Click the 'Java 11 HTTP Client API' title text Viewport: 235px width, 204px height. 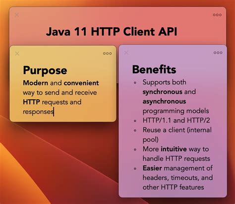point(112,31)
